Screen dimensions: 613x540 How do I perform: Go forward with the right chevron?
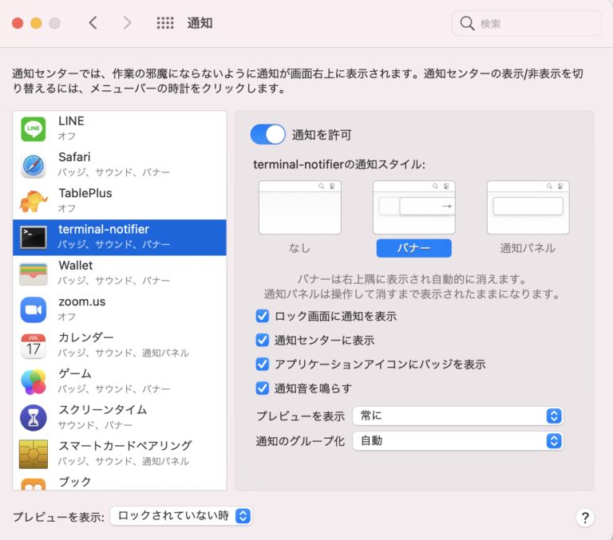[127, 23]
